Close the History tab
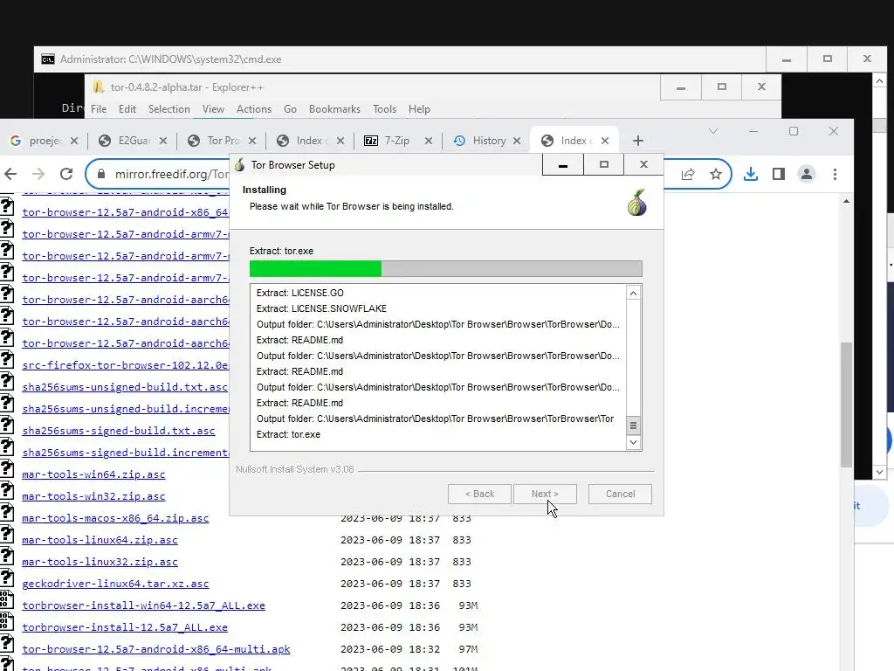The height and width of the screenshot is (671, 894). click(517, 141)
